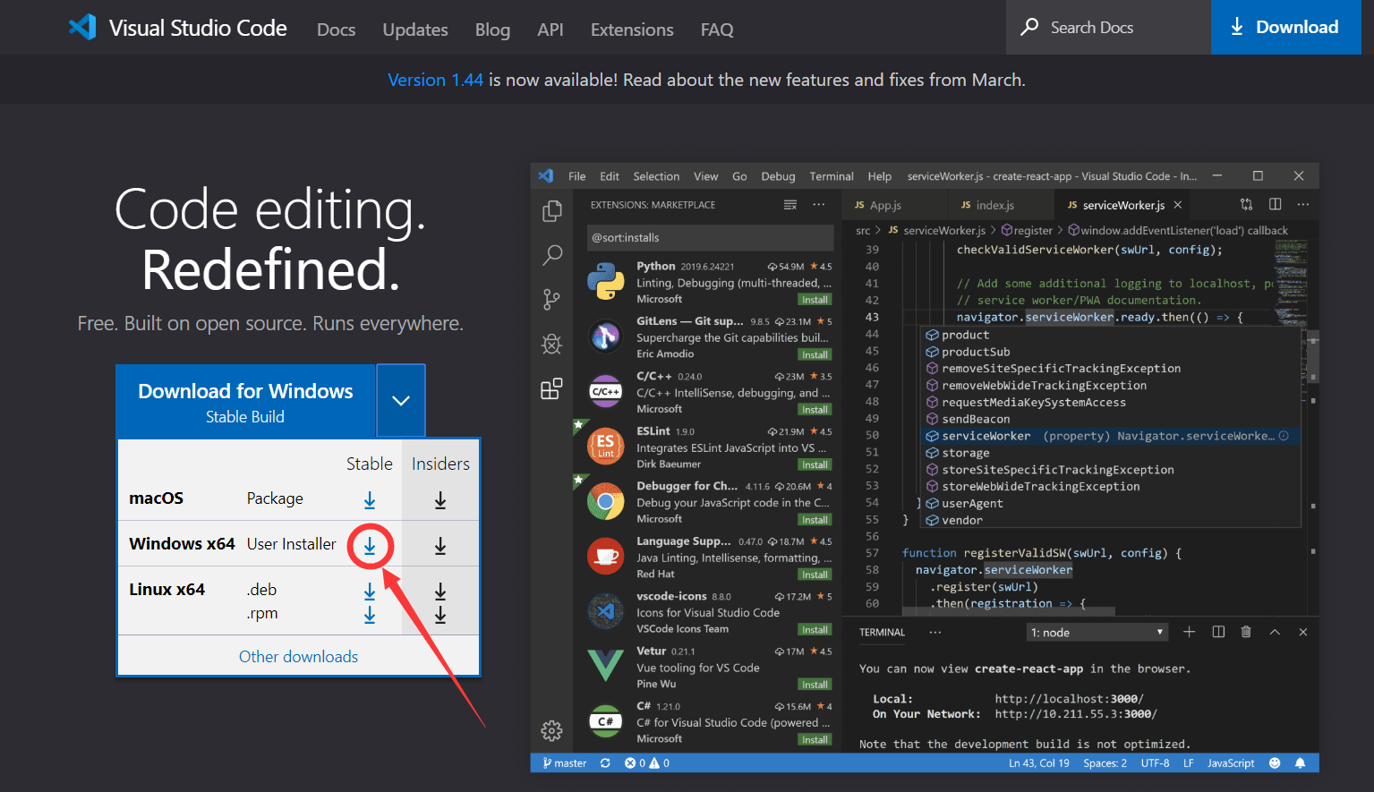Open Extensions icon in activity bar

tap(552, 388)
